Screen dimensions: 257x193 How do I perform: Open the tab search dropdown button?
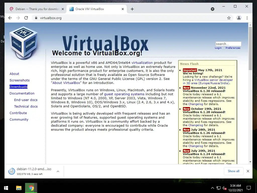click(212, 9)
